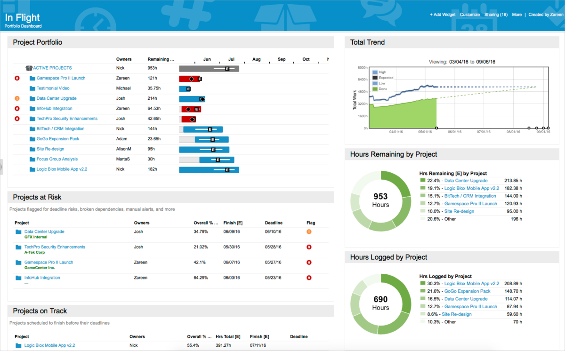The width and height of the screenshot is (565, 351).
Task: Click the folder icon next to Logic Blox Mobile App v2.2
Action: 32,169
